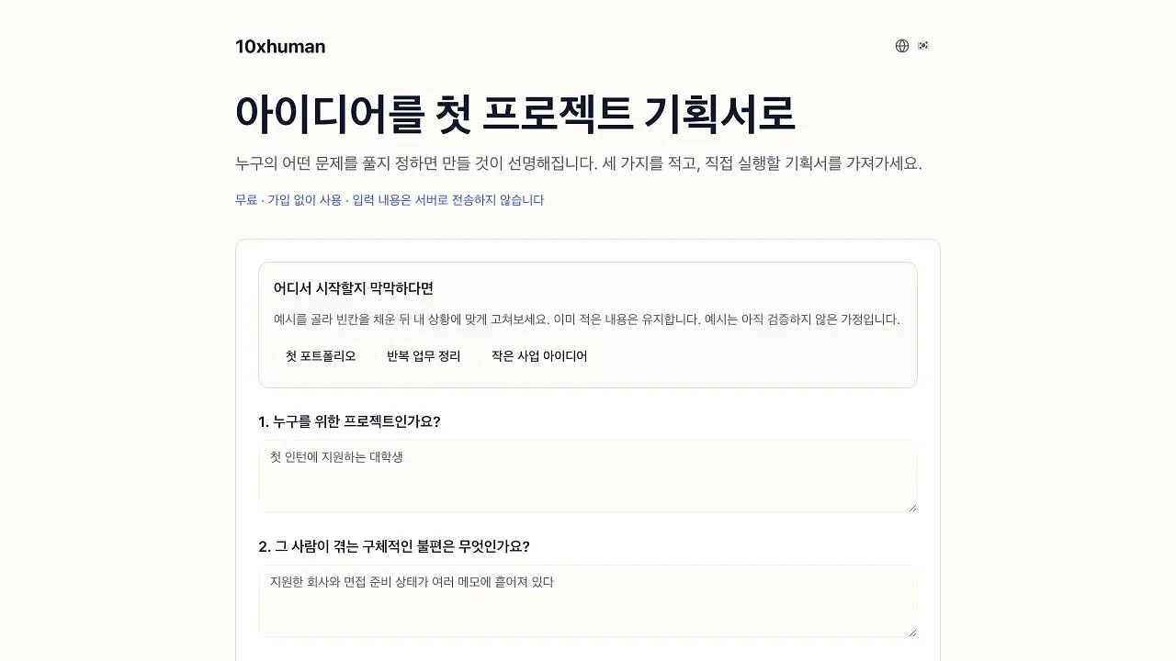Select the 반복 업무 정리 example

tap(424, 356)
